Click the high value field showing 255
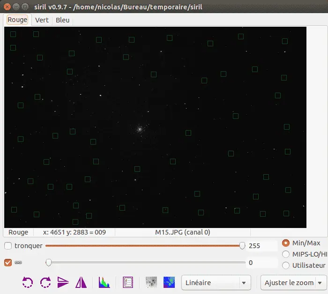328x294 pixels. click(262, 246)
